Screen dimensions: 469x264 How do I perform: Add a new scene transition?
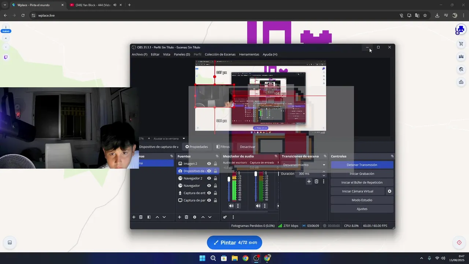[309, 181]
